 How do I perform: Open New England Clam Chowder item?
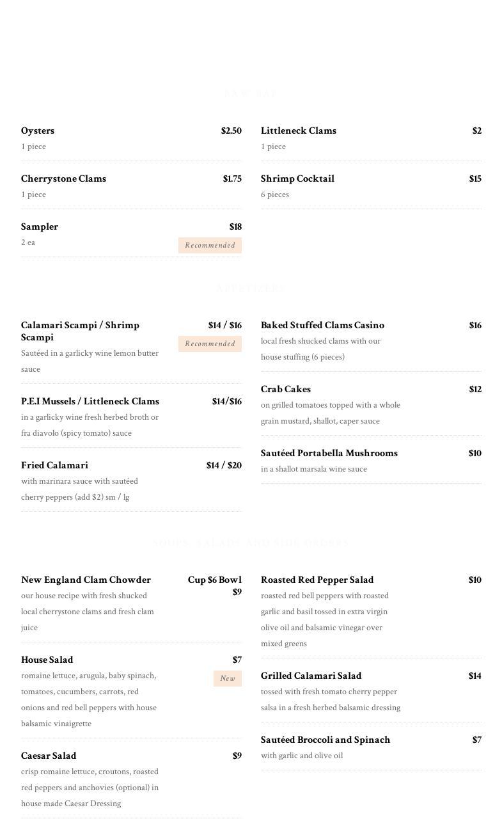pyautogui.click(x=86, y=580)
